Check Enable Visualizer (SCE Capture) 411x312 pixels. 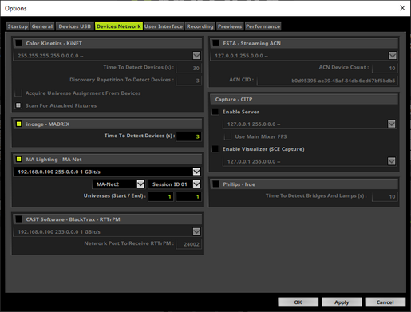215,149
